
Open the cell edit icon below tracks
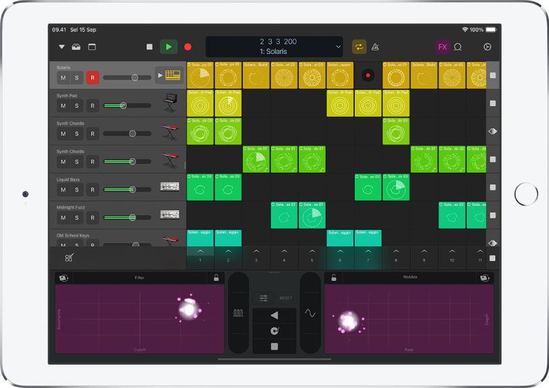[69, 258]
